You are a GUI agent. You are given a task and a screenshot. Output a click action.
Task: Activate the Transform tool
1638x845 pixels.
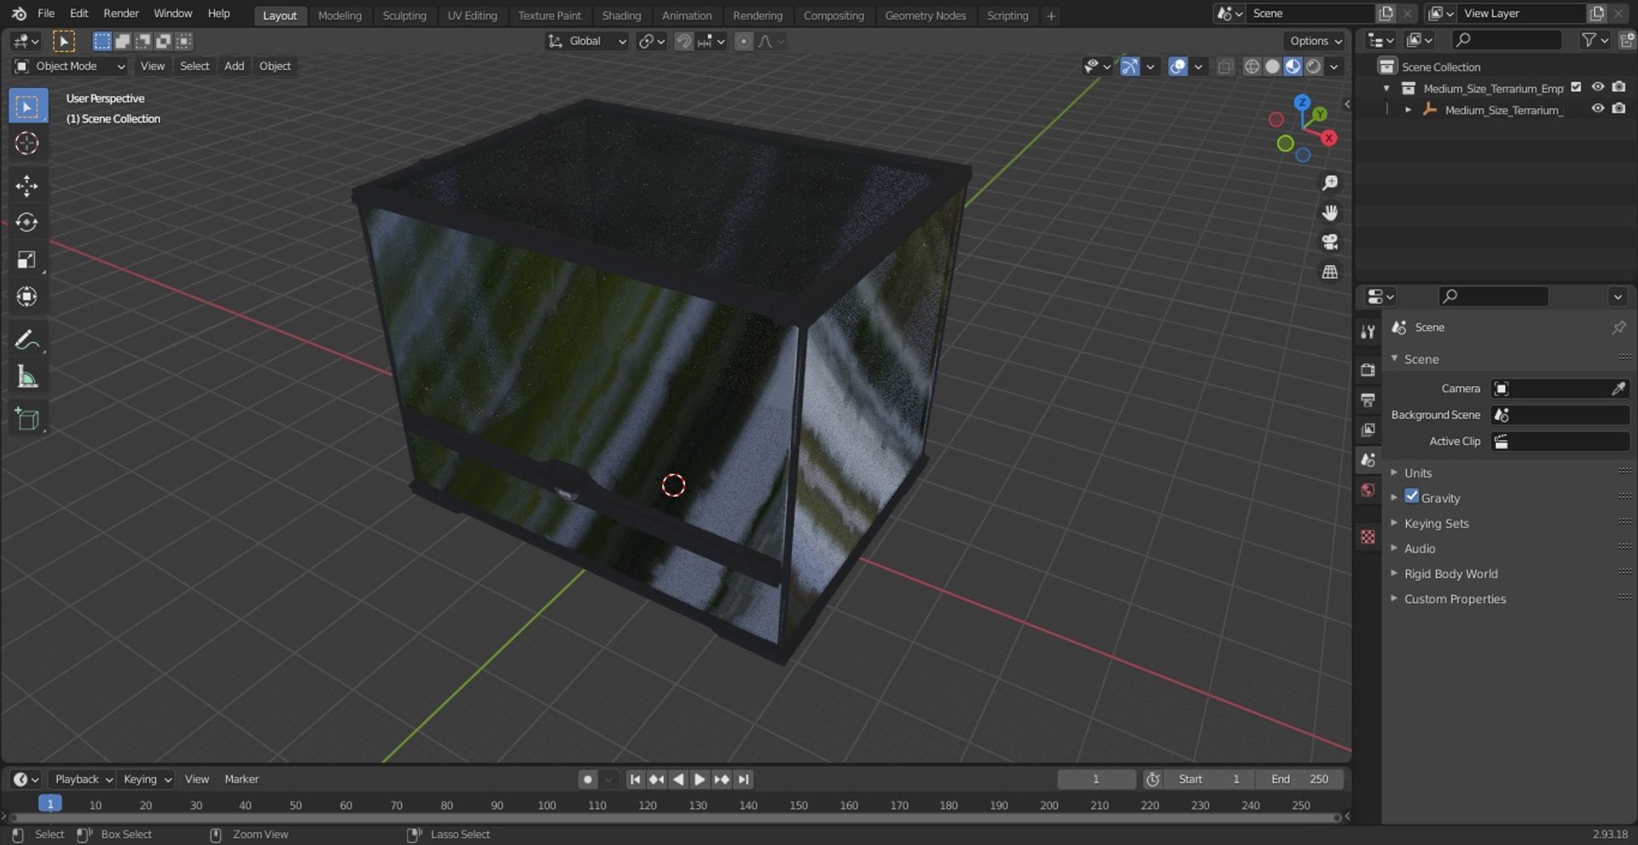pos(27,296)
